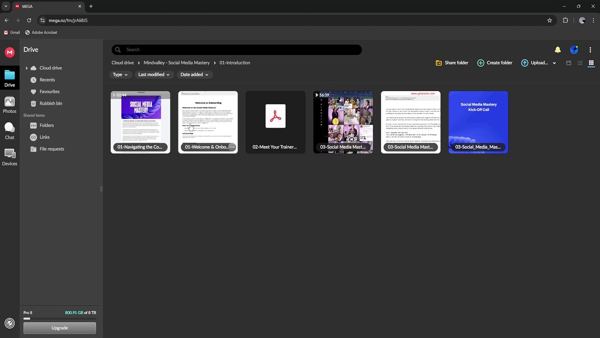
Task: Open the Last modified filter dropdown
Action: (x=154, y=75)
